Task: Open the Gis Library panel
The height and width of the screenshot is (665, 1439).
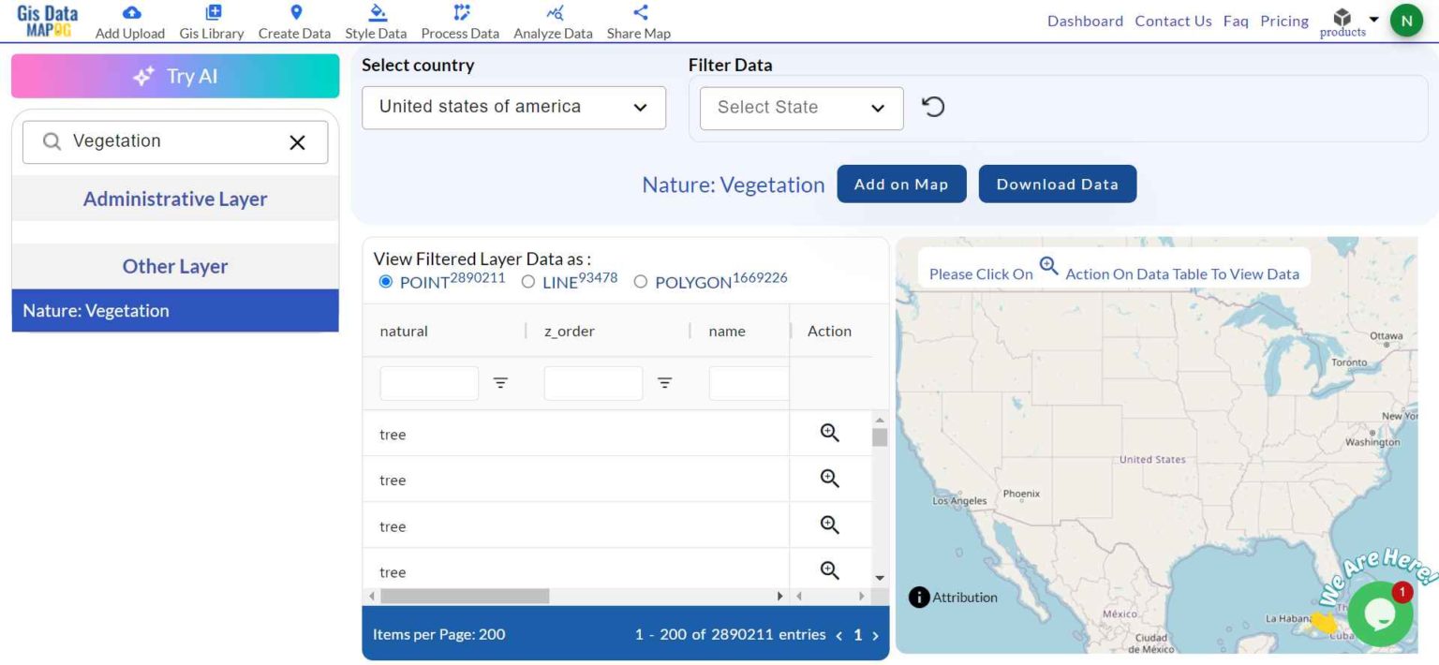Action: (x=211, y=21)
